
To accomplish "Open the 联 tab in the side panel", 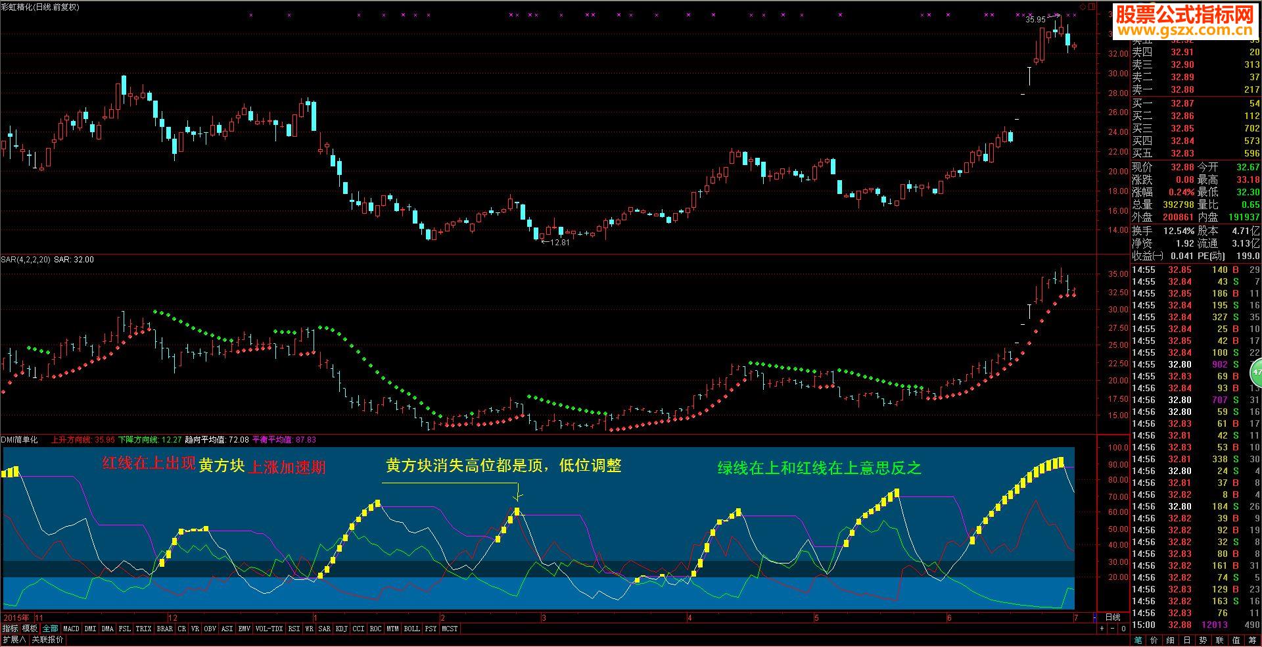I will [1220, 640].
